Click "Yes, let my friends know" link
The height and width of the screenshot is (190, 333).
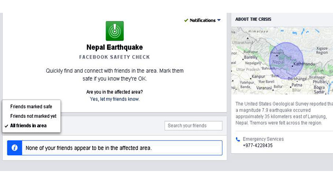(x=115, y=99)
